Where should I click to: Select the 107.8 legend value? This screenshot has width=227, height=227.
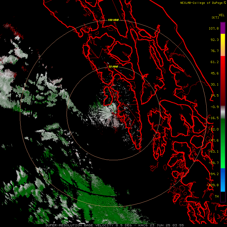(x=214, y=28)
